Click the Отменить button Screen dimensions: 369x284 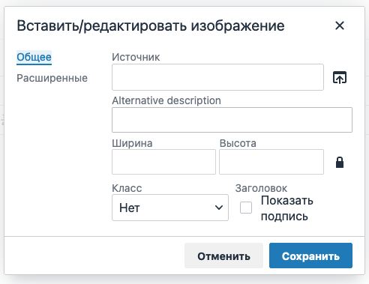(223, 256)
